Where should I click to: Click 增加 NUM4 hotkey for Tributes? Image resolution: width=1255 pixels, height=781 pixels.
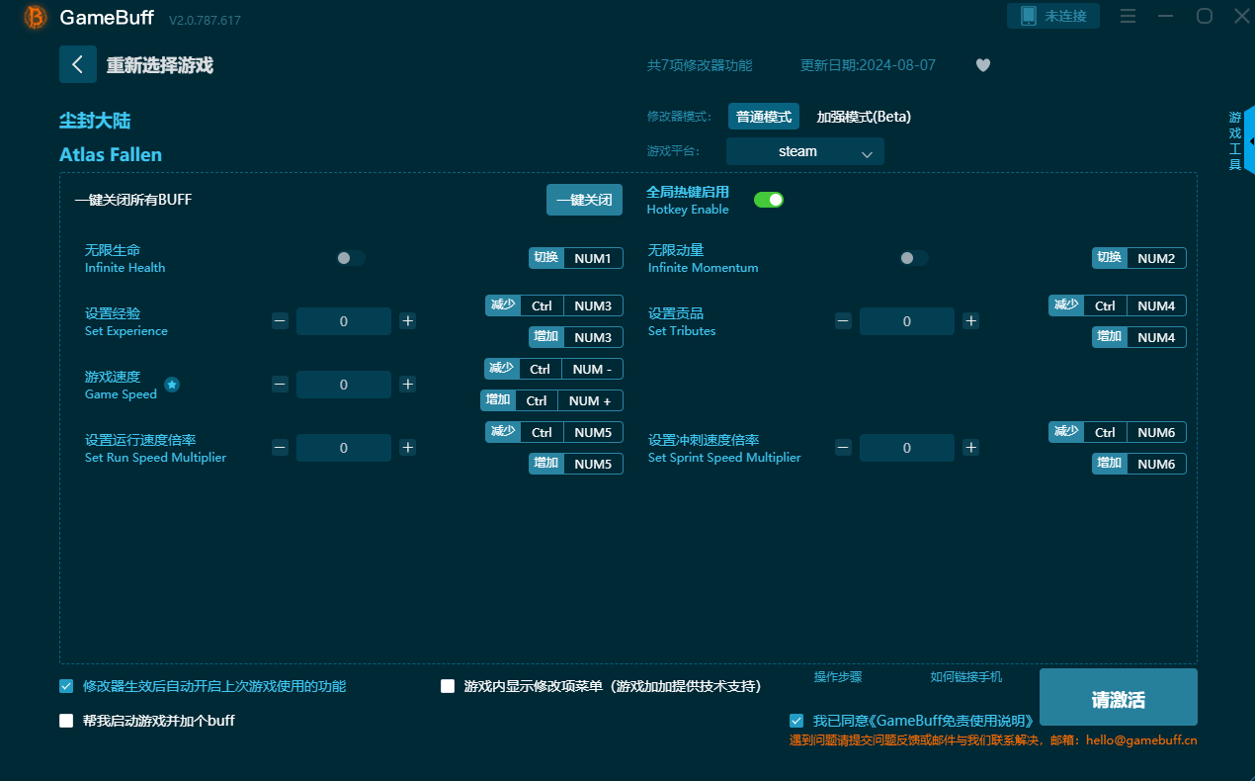(x=1139, y=337)
